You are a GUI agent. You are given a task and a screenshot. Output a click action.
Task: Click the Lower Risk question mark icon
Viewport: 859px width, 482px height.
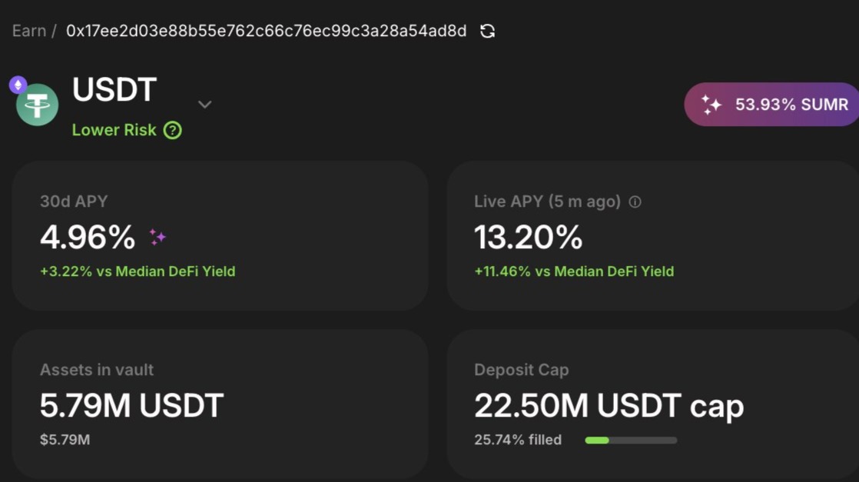[x=173, y=130]
